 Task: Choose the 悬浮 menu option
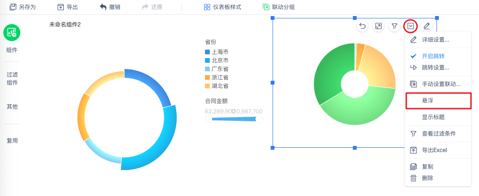click(x=438, y=101)
